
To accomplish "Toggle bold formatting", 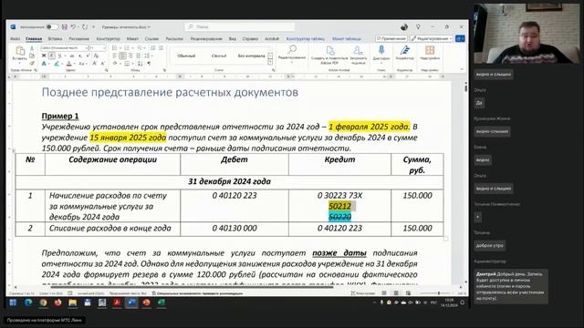I will click(x=44, y=56).
